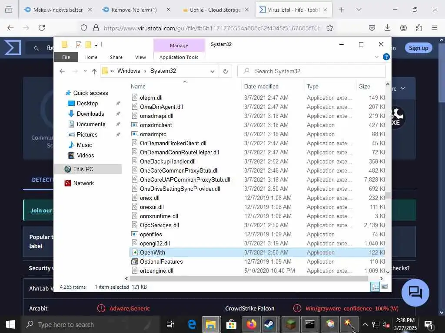Show hidden system tray icons
445x333 pixels.
[x=365, y=324]
